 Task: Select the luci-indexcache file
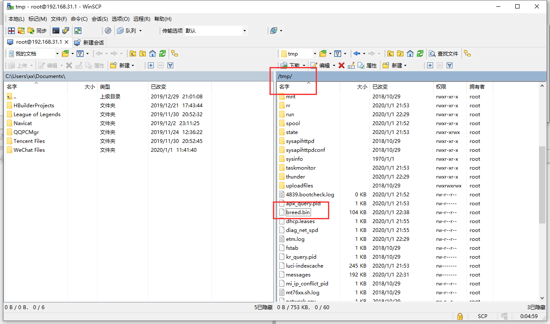pos(305,265)
